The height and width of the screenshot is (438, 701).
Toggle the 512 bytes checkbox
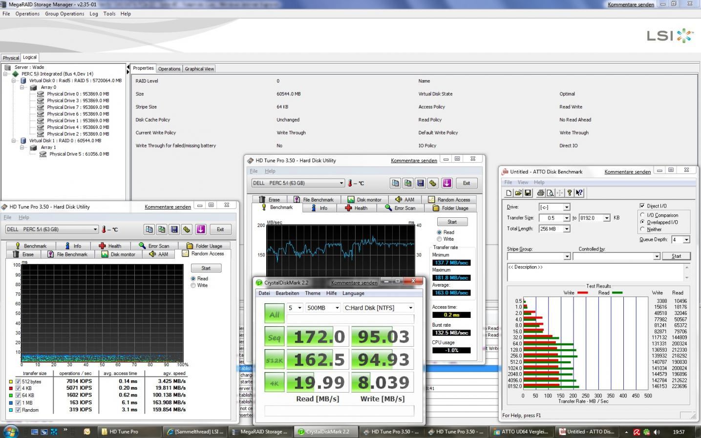[18, 382]
